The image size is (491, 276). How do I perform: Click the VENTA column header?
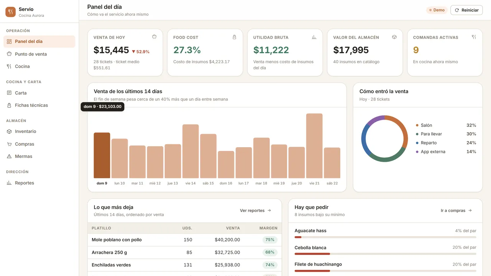tap(233, 228)
